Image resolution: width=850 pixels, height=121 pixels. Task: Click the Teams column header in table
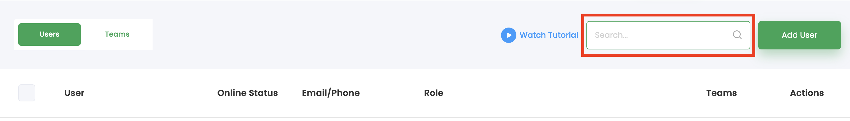click(x=721, y=93)
